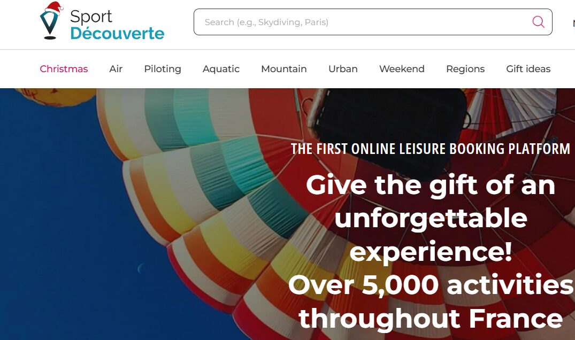
Task: Open the Gift ideas menu
Action: tap(528, 69)
